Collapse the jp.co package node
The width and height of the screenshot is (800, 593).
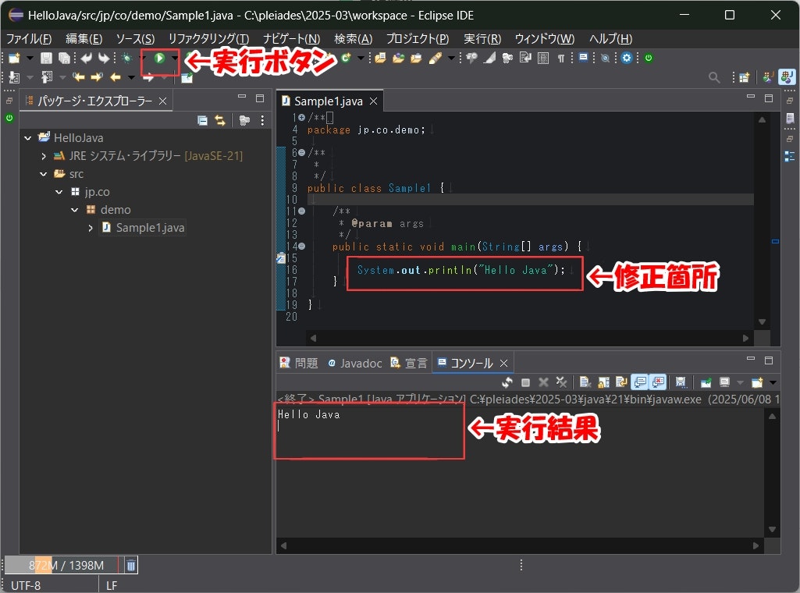click(59, 192)
